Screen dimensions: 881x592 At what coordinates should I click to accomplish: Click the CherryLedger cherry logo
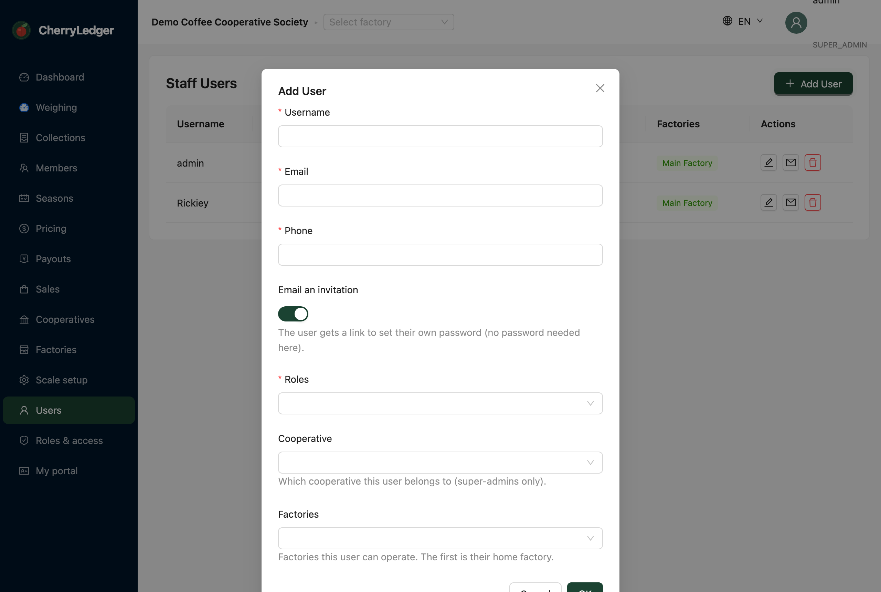[x=22, y=30]
